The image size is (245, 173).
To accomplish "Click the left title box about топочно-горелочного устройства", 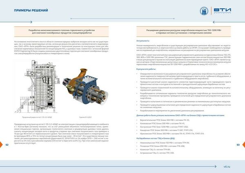I will tap(61, 31).
